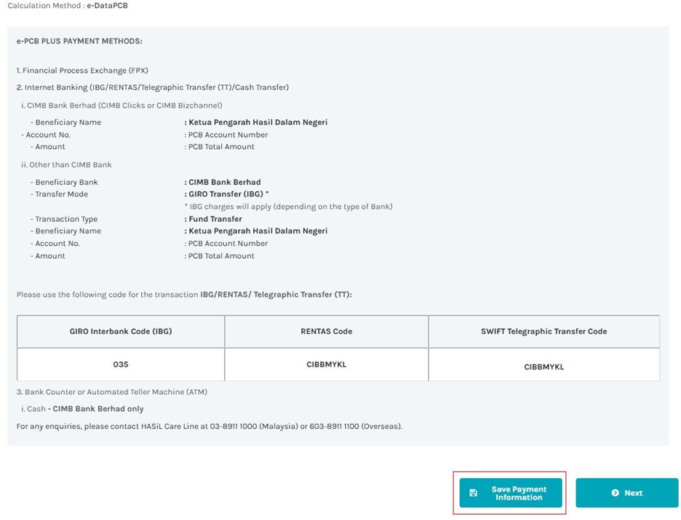Click the Save Payment Information button
The width and height of the screenshot is (681, 520).
509,492
